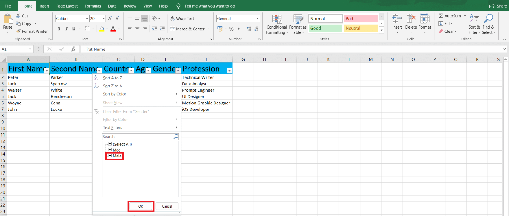The width and height of the screenshot is (509, 216).
Task: Open the First Name column filter dropdown
Action: (x=47, y=71)
